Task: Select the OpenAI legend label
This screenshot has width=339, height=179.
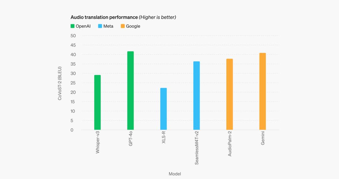Action: click(x=83, y=26)
